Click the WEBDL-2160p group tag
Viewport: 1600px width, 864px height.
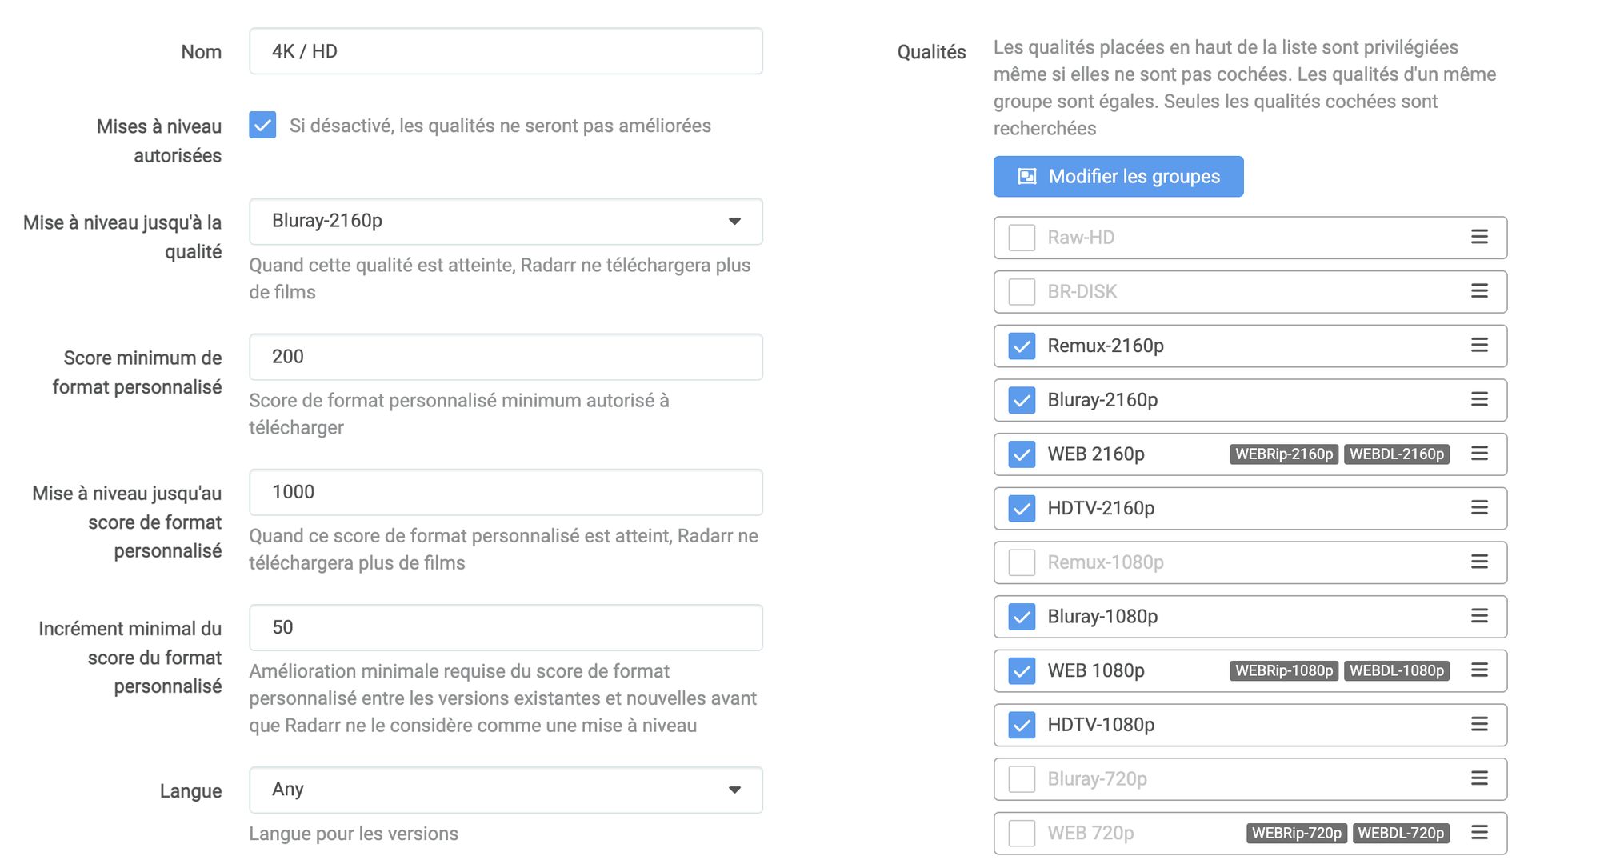1397,454
